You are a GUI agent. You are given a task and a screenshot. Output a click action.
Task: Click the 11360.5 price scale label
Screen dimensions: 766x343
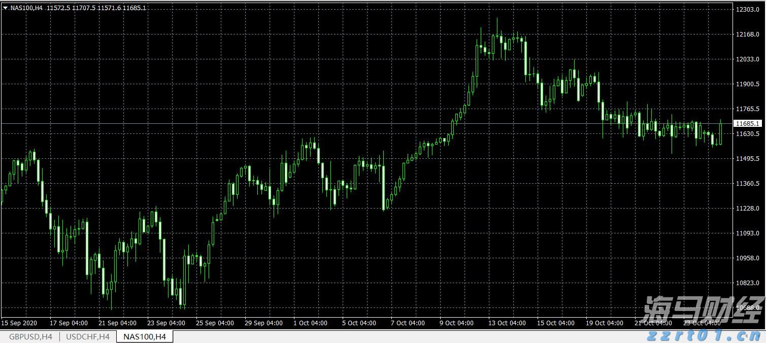[x=747, y=184]
